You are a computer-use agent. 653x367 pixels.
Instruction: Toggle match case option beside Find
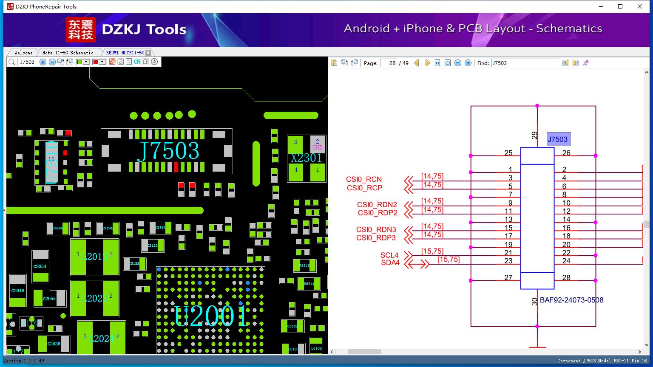pos(586,63)
